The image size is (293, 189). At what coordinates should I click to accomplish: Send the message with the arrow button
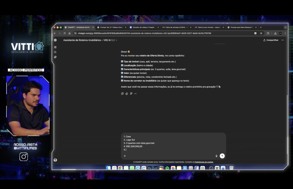click(x=222, y=156)
